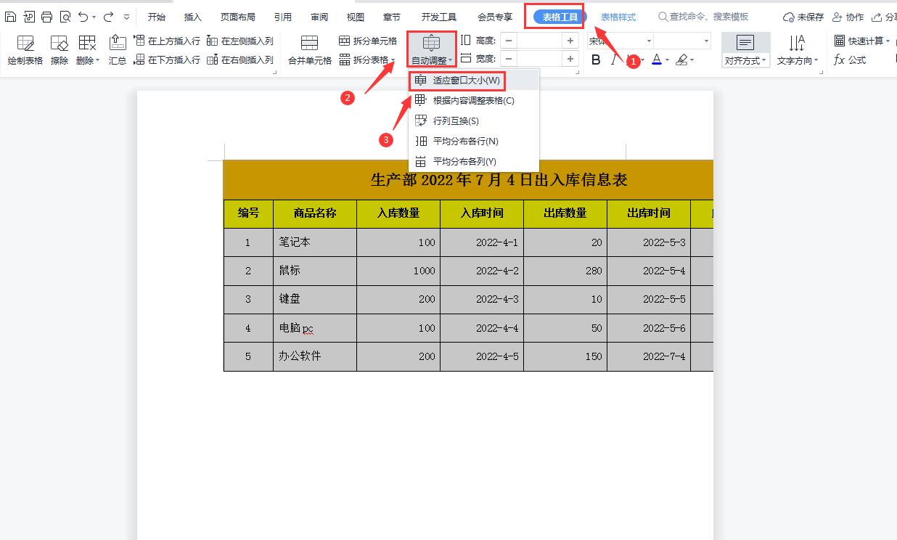The image size is (897, 540).
Task: Switch to the 表格样式 (Table Style) tab
Action: (x=618, y=15)
